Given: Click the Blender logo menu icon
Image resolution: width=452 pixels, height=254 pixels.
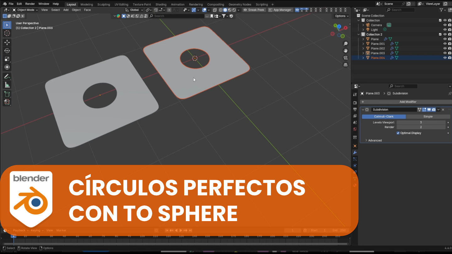Looking at the screenshot, I should (5, 4).
